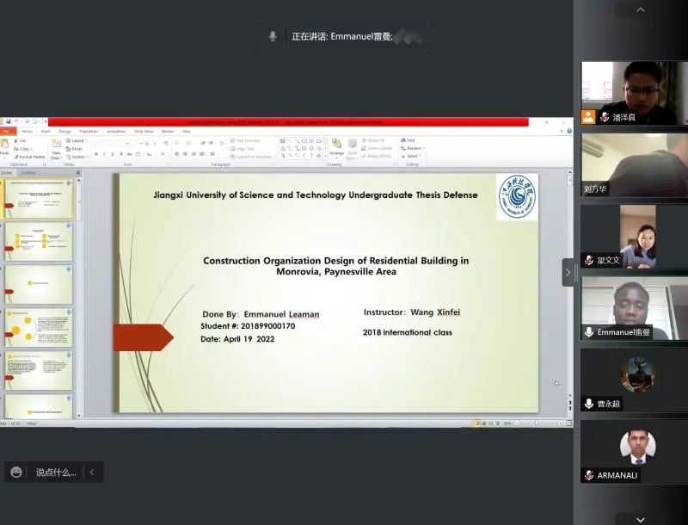The height and width of the screenshot is (525, 688).
Task: Open the Section dropdown
Action: pyautogui.click(x=77, y=157)
